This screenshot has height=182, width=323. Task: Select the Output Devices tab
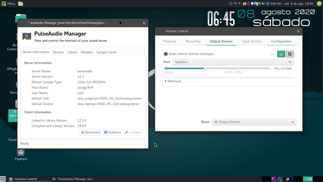click(221, 41)
